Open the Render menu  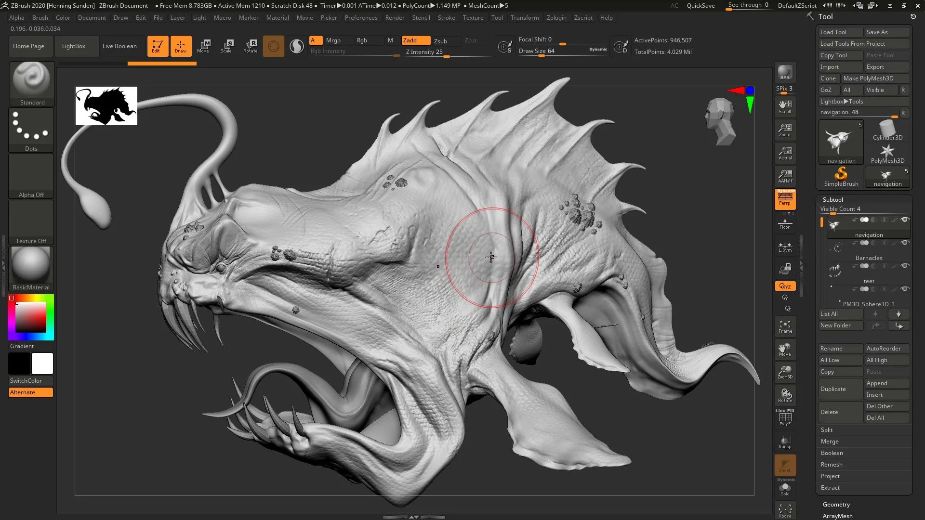(x=395, y=18)
